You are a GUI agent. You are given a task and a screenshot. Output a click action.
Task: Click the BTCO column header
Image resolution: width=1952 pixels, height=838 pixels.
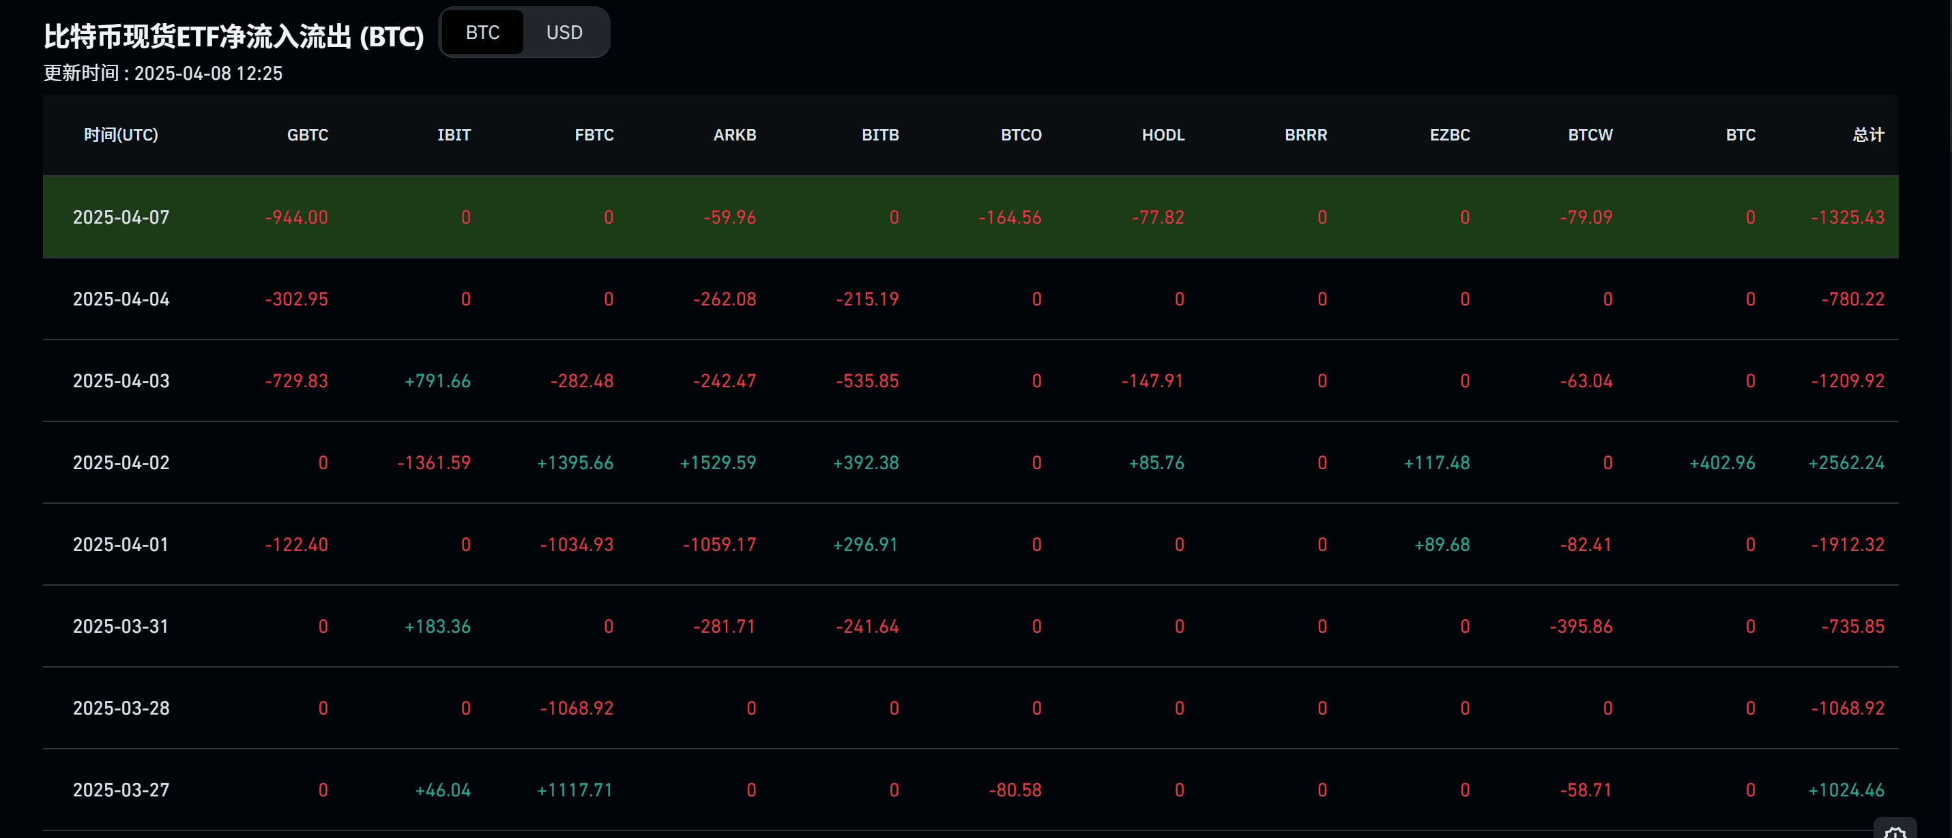(x=1021, y=135)
